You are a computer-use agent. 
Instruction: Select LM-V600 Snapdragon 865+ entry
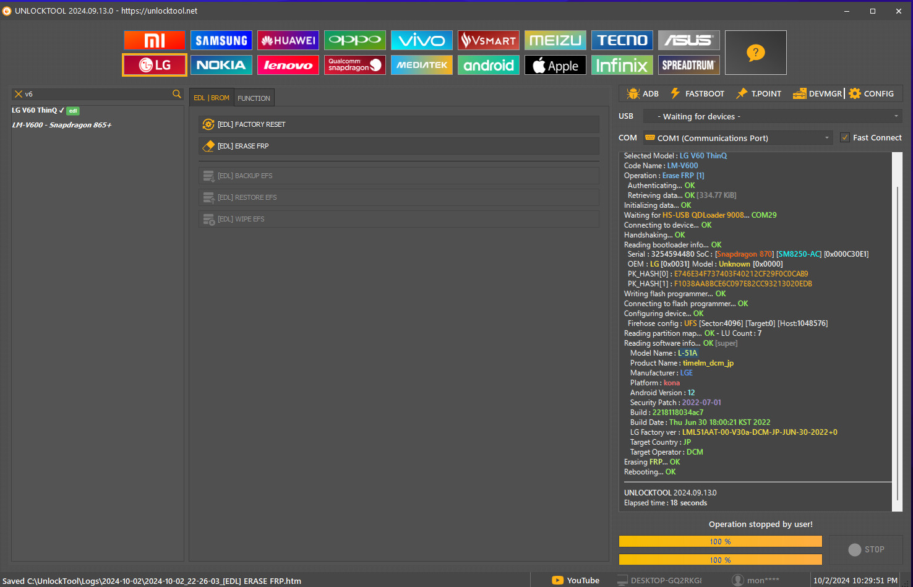62,125
